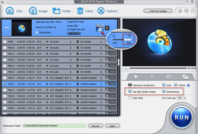
Task: Click the main title thumbnail preview
Action: pyautogui.click(x=21, y=28)
